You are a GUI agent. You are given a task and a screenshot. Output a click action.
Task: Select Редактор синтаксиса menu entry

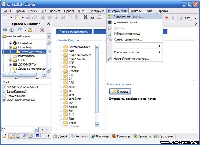[x=129, y=17]
